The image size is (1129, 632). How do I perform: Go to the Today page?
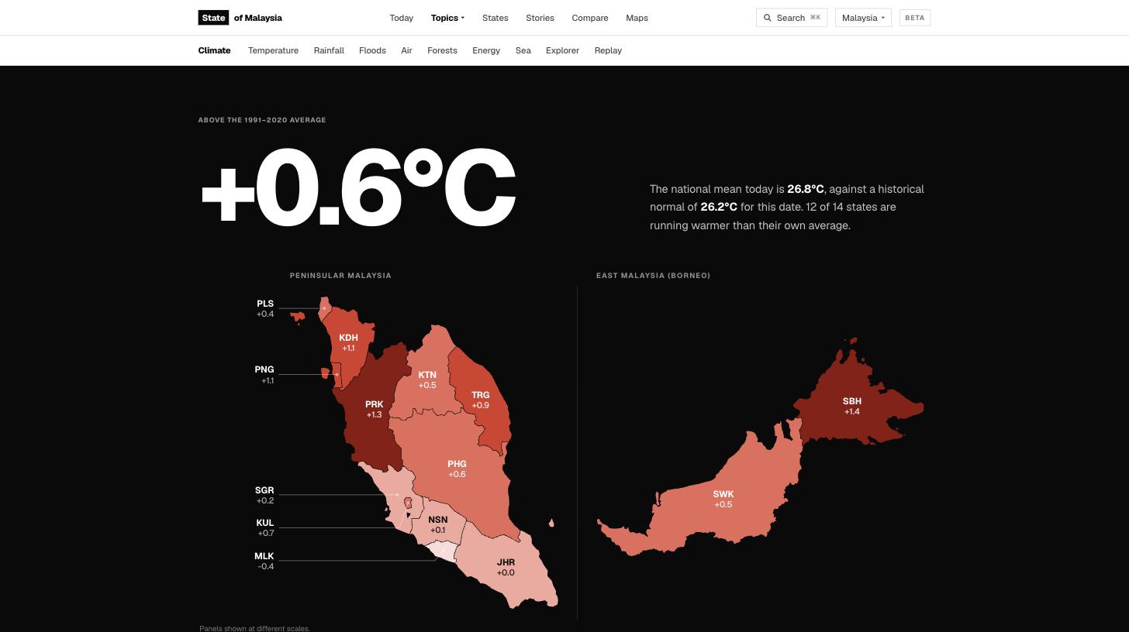pos(402,18)
